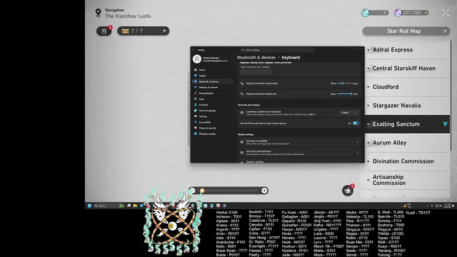Open Apps in Settings sidebar
The width and height of the screenshot is (457, 257).
(213, 99)
